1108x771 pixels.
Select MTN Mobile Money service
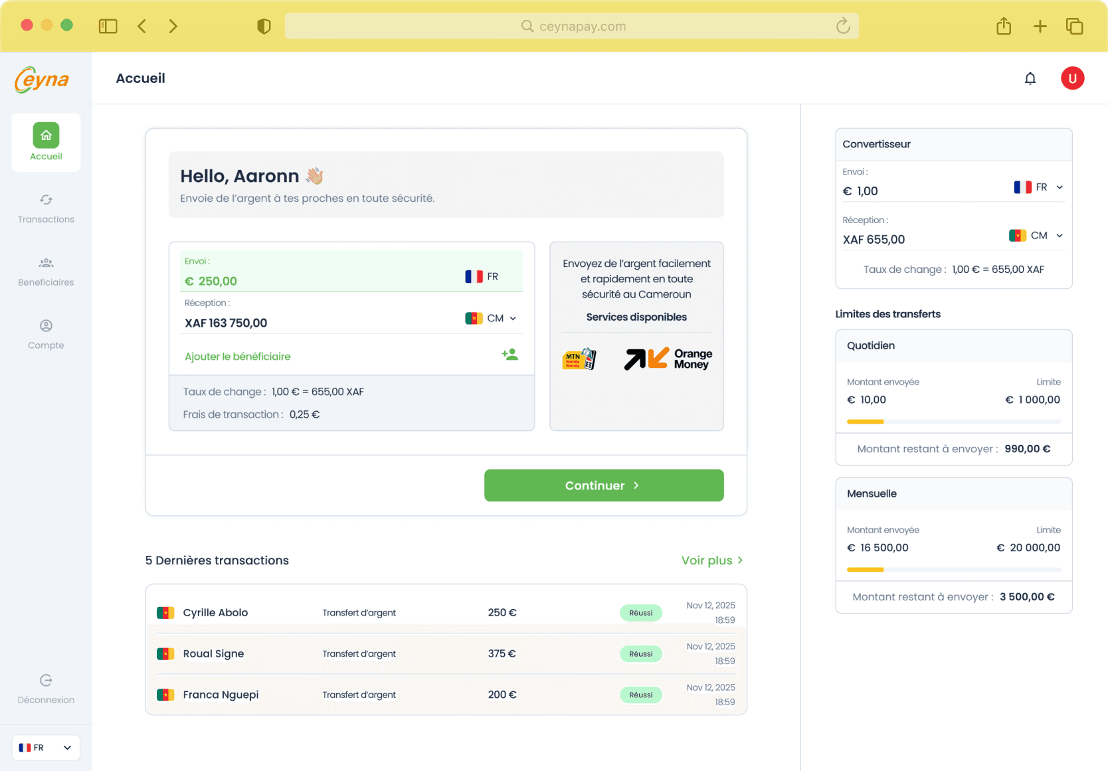[x=579, y=359]
